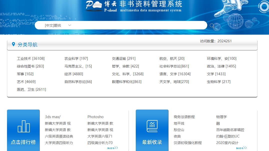
Task: Click inside the search text input box
Action: point(137,25)
